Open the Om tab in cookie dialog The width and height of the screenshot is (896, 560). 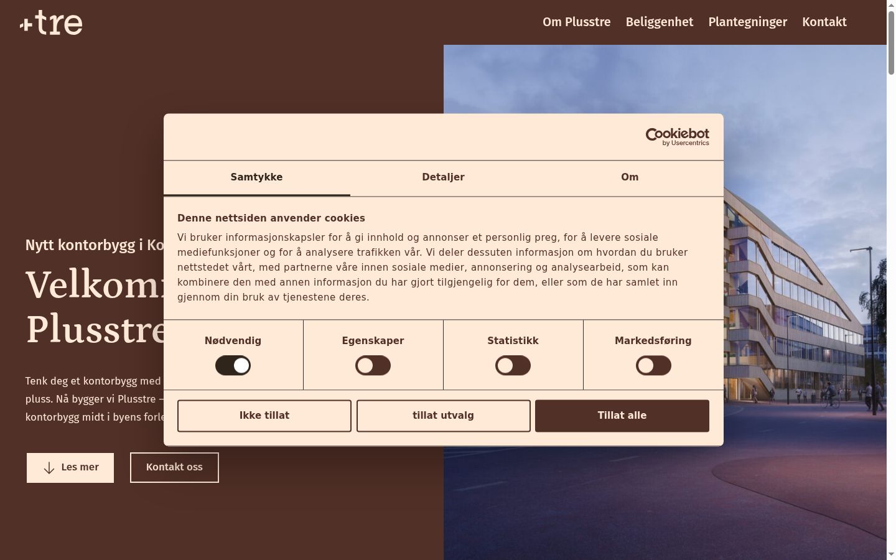click(x=630, y=178)
